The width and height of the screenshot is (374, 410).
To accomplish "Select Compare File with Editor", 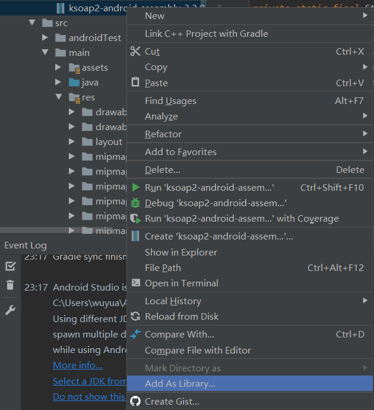I will [x=250, y=351].
